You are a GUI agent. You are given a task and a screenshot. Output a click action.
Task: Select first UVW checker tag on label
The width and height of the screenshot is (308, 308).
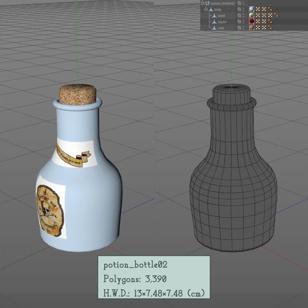[258, 15]
